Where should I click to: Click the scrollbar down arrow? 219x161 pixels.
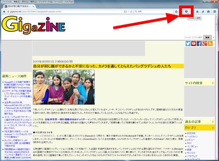coord(217,158)
